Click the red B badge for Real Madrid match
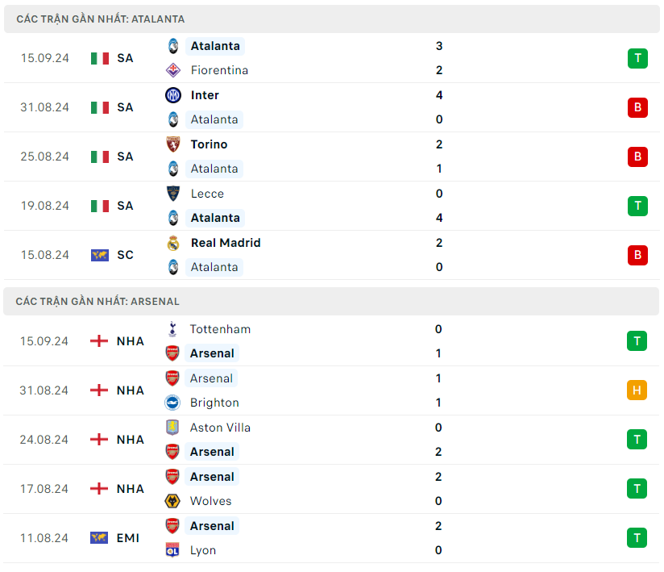The width and height of the screenshot is (664, 572). coord(637,255)
